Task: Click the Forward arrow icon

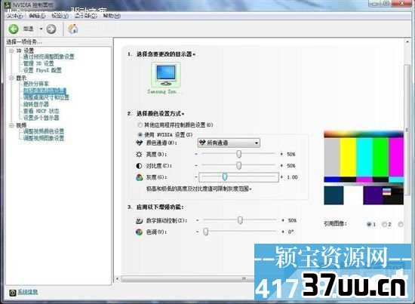Action: 51,29
